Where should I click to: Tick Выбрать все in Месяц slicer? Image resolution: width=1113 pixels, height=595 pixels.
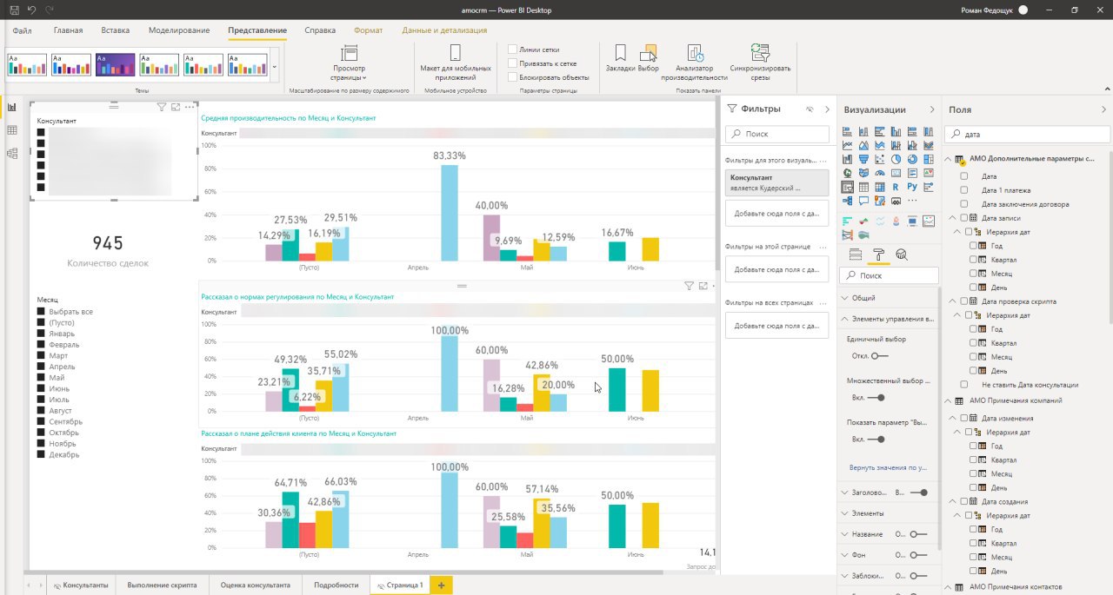click(40, 312)
